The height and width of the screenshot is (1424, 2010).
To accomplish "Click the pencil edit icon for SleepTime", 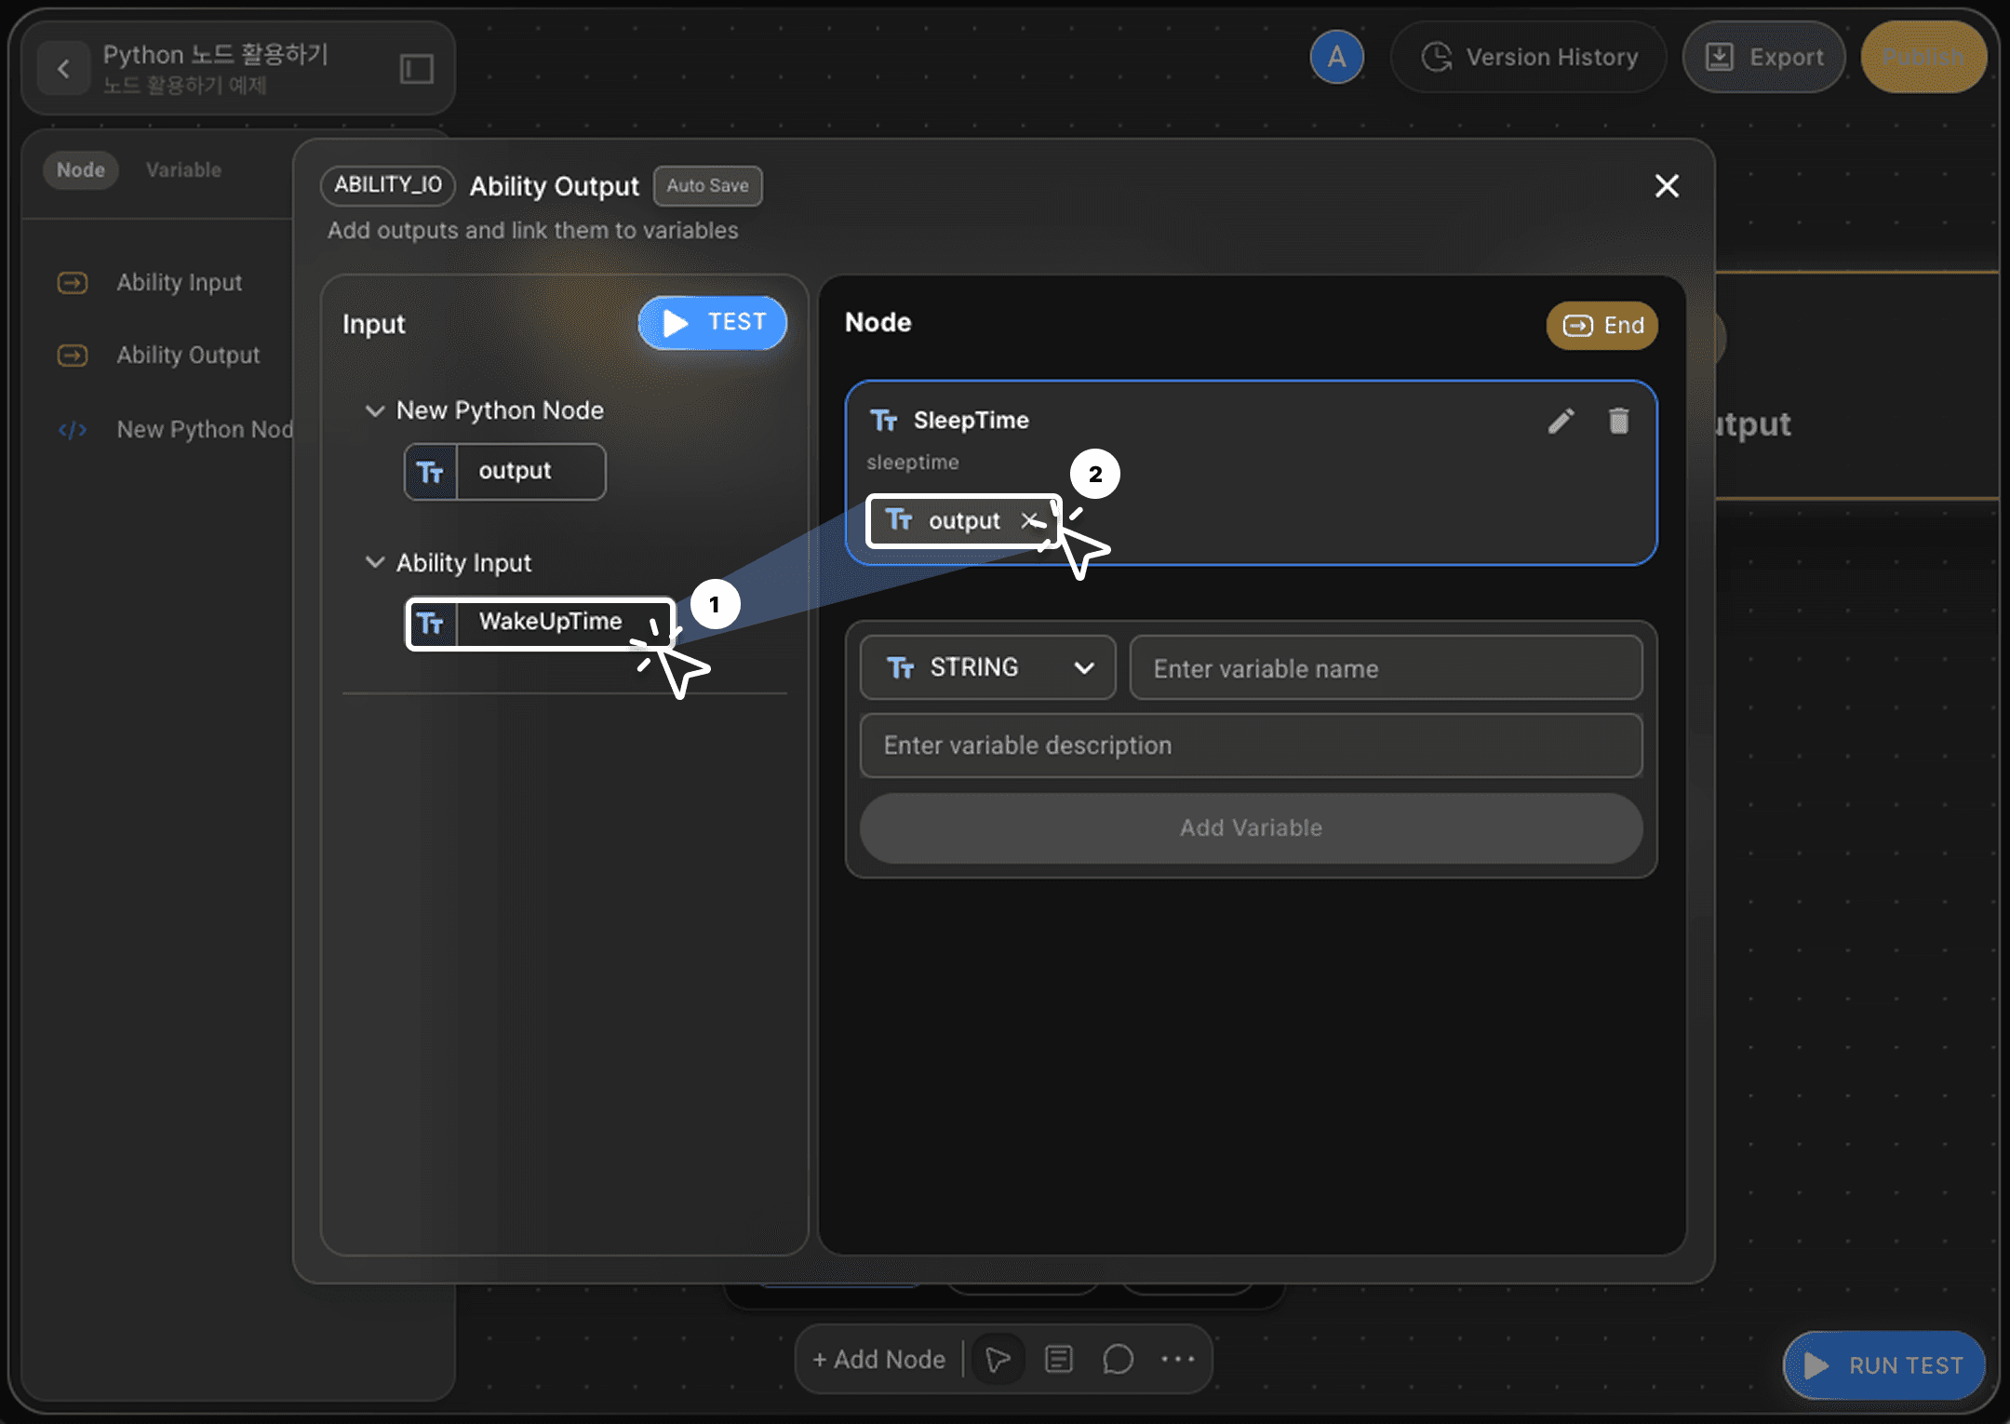I will [1561, 421].
